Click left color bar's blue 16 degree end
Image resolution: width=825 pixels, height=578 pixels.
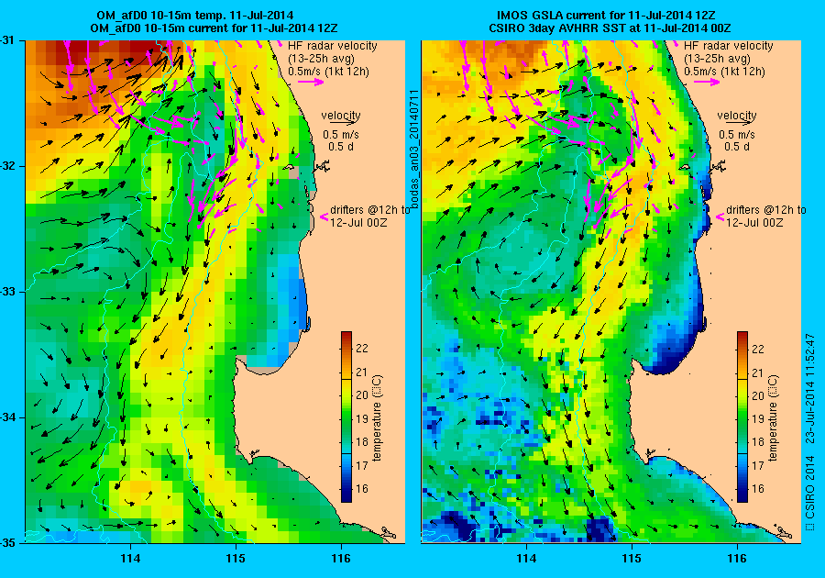[346, 492]
